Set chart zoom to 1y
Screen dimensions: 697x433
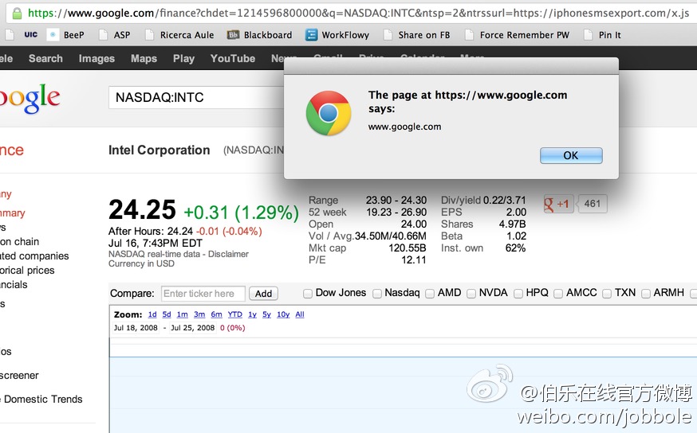[x=252, y=314]
